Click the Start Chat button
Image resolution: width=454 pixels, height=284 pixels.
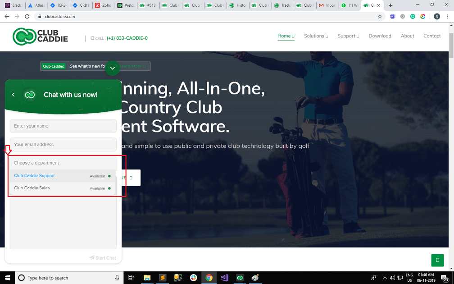click(x=103, y=258)
